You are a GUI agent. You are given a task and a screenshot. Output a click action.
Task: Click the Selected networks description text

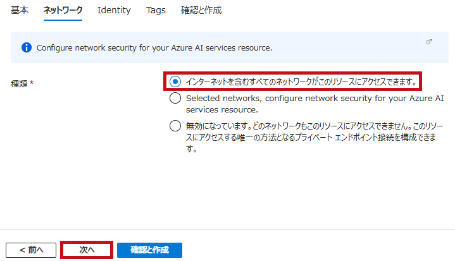tap(315, 104)
